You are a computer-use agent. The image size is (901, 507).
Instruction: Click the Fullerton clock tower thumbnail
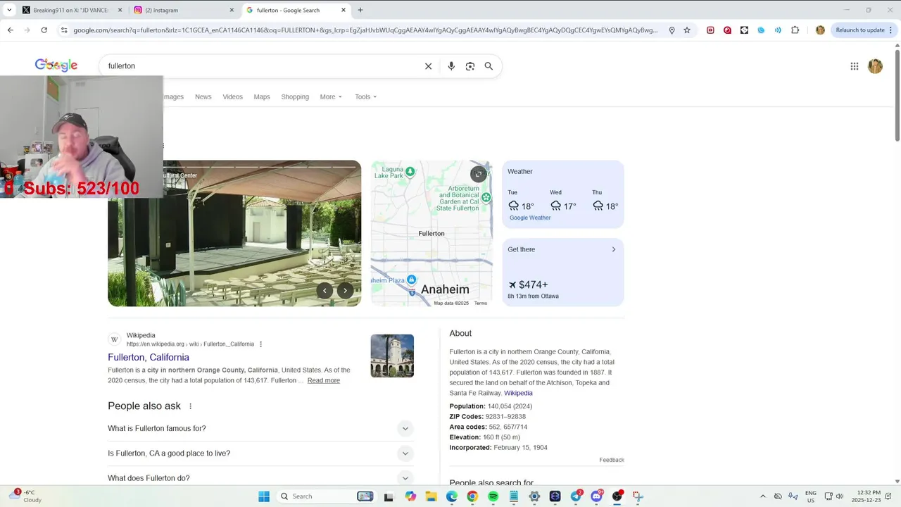(x=392, y=356)
